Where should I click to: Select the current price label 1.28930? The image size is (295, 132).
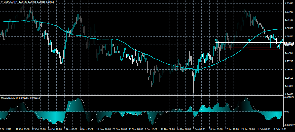click(289, 43)
